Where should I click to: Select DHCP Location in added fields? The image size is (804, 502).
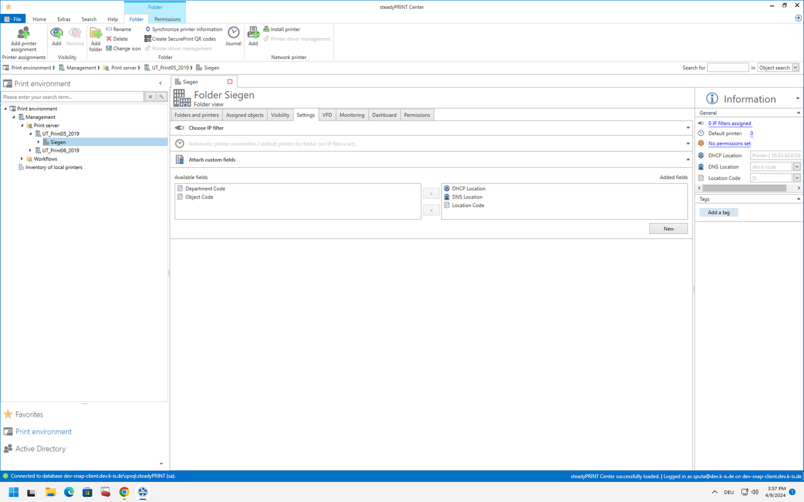[x=468, y=189]
